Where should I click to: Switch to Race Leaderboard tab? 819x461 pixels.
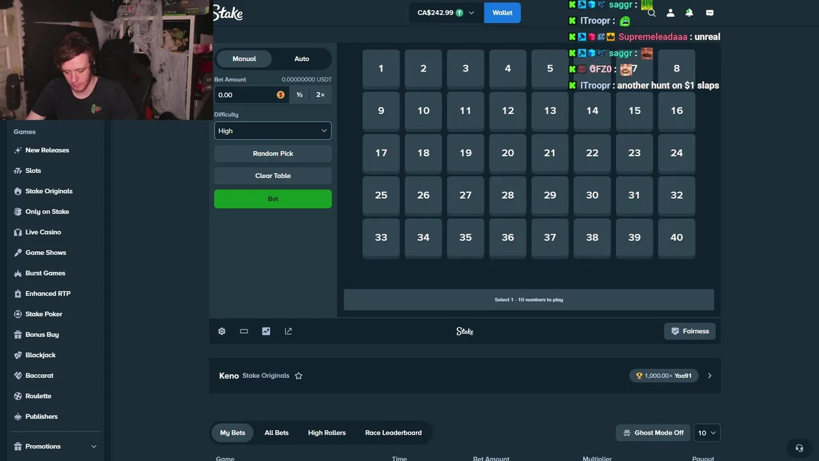pos(394,433)
